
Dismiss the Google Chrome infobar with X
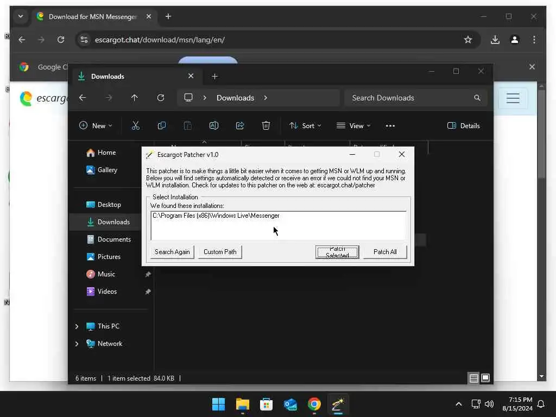[532, 67]
